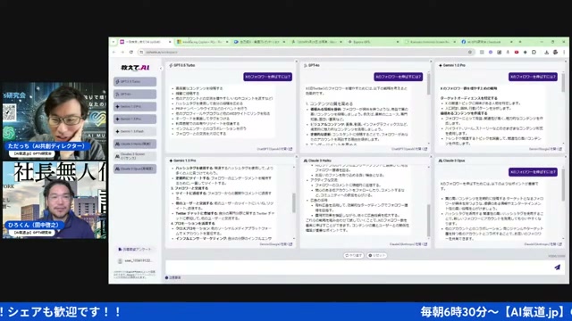Click the purple round extension icon

click(x=491, y=53)
